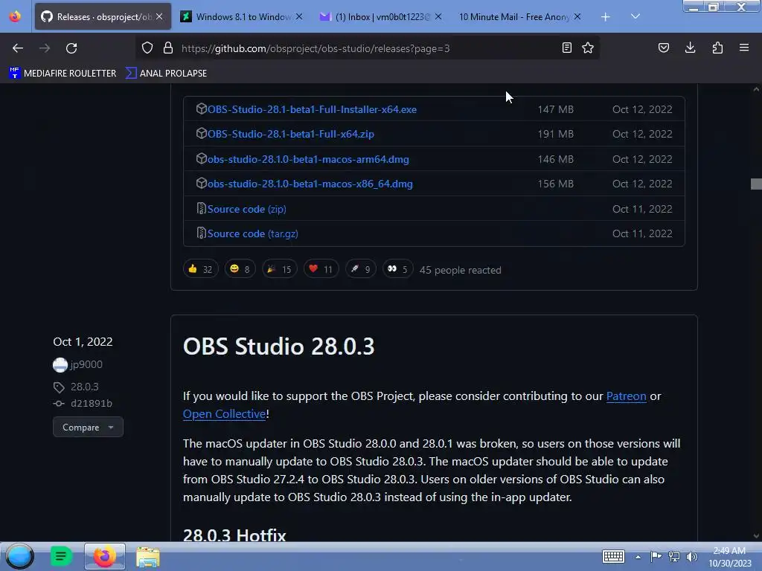Open MEDIAFIRE ROULETTER bookmark

point(63,74)
